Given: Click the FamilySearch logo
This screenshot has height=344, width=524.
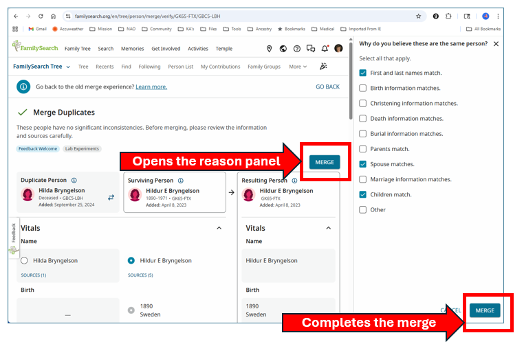Looking at the screenshot, I should [x=35, y=47].
